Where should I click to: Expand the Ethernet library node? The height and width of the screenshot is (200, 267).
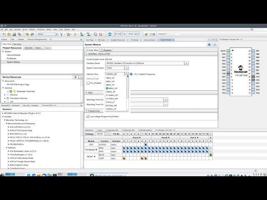coord(5,95)
